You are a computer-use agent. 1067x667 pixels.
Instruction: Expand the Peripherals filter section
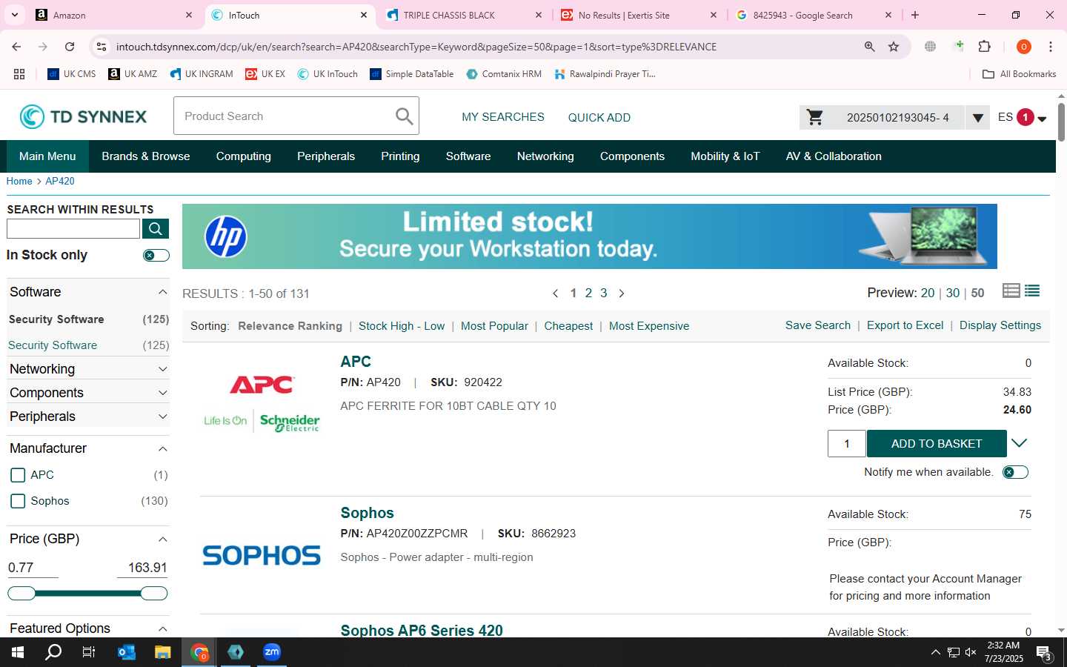tap(163, 417)
